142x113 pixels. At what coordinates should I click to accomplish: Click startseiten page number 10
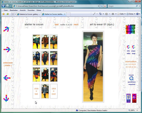point(130,67)
